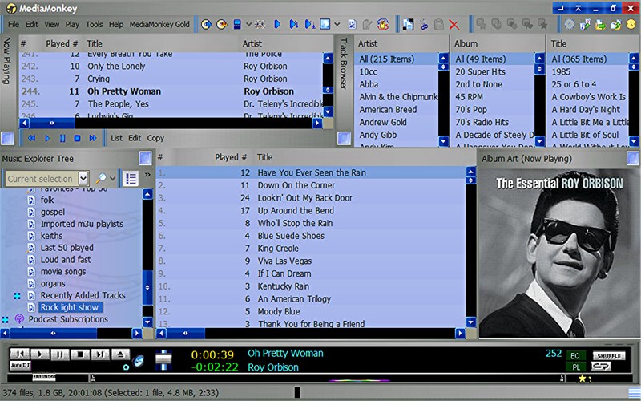The width and height of the screenshot is (641, 401).
Task: Click Copy in the Now Playing toolbar
Action: (155, 138)
